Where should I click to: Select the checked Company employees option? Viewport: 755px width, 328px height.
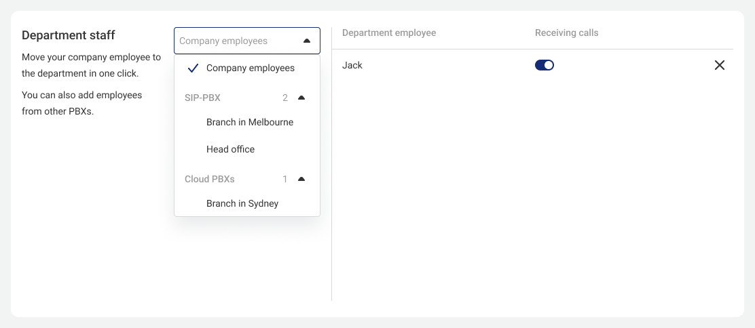pyautogui.click(x=247, y=68)
